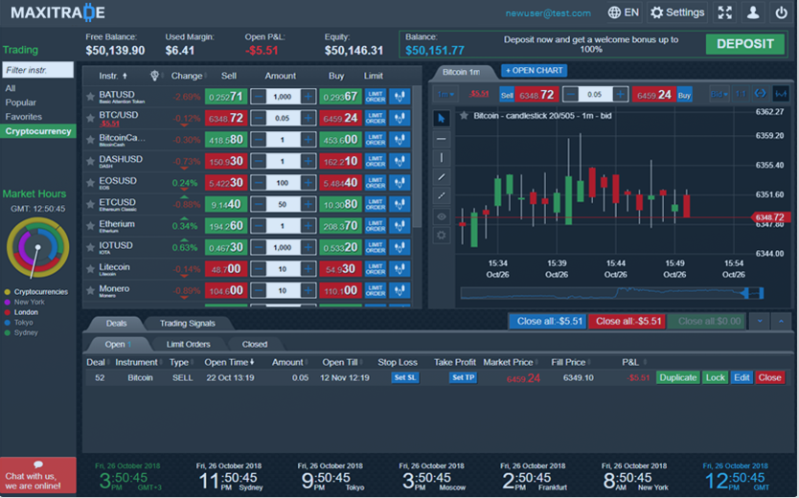Lock the Bitcoin deal
799x498 pixels.
pyautogui.click(x=715, y=377)
